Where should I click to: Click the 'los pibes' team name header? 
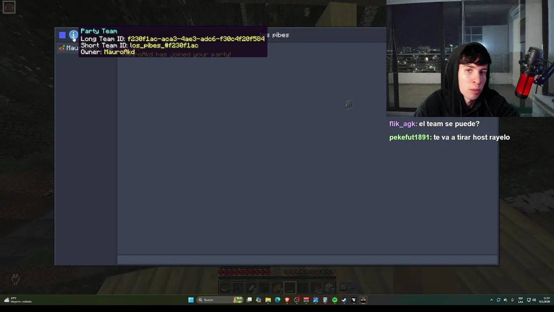pos(274,35)
